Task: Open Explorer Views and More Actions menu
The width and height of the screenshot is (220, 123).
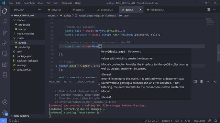Action: [40, 10]
